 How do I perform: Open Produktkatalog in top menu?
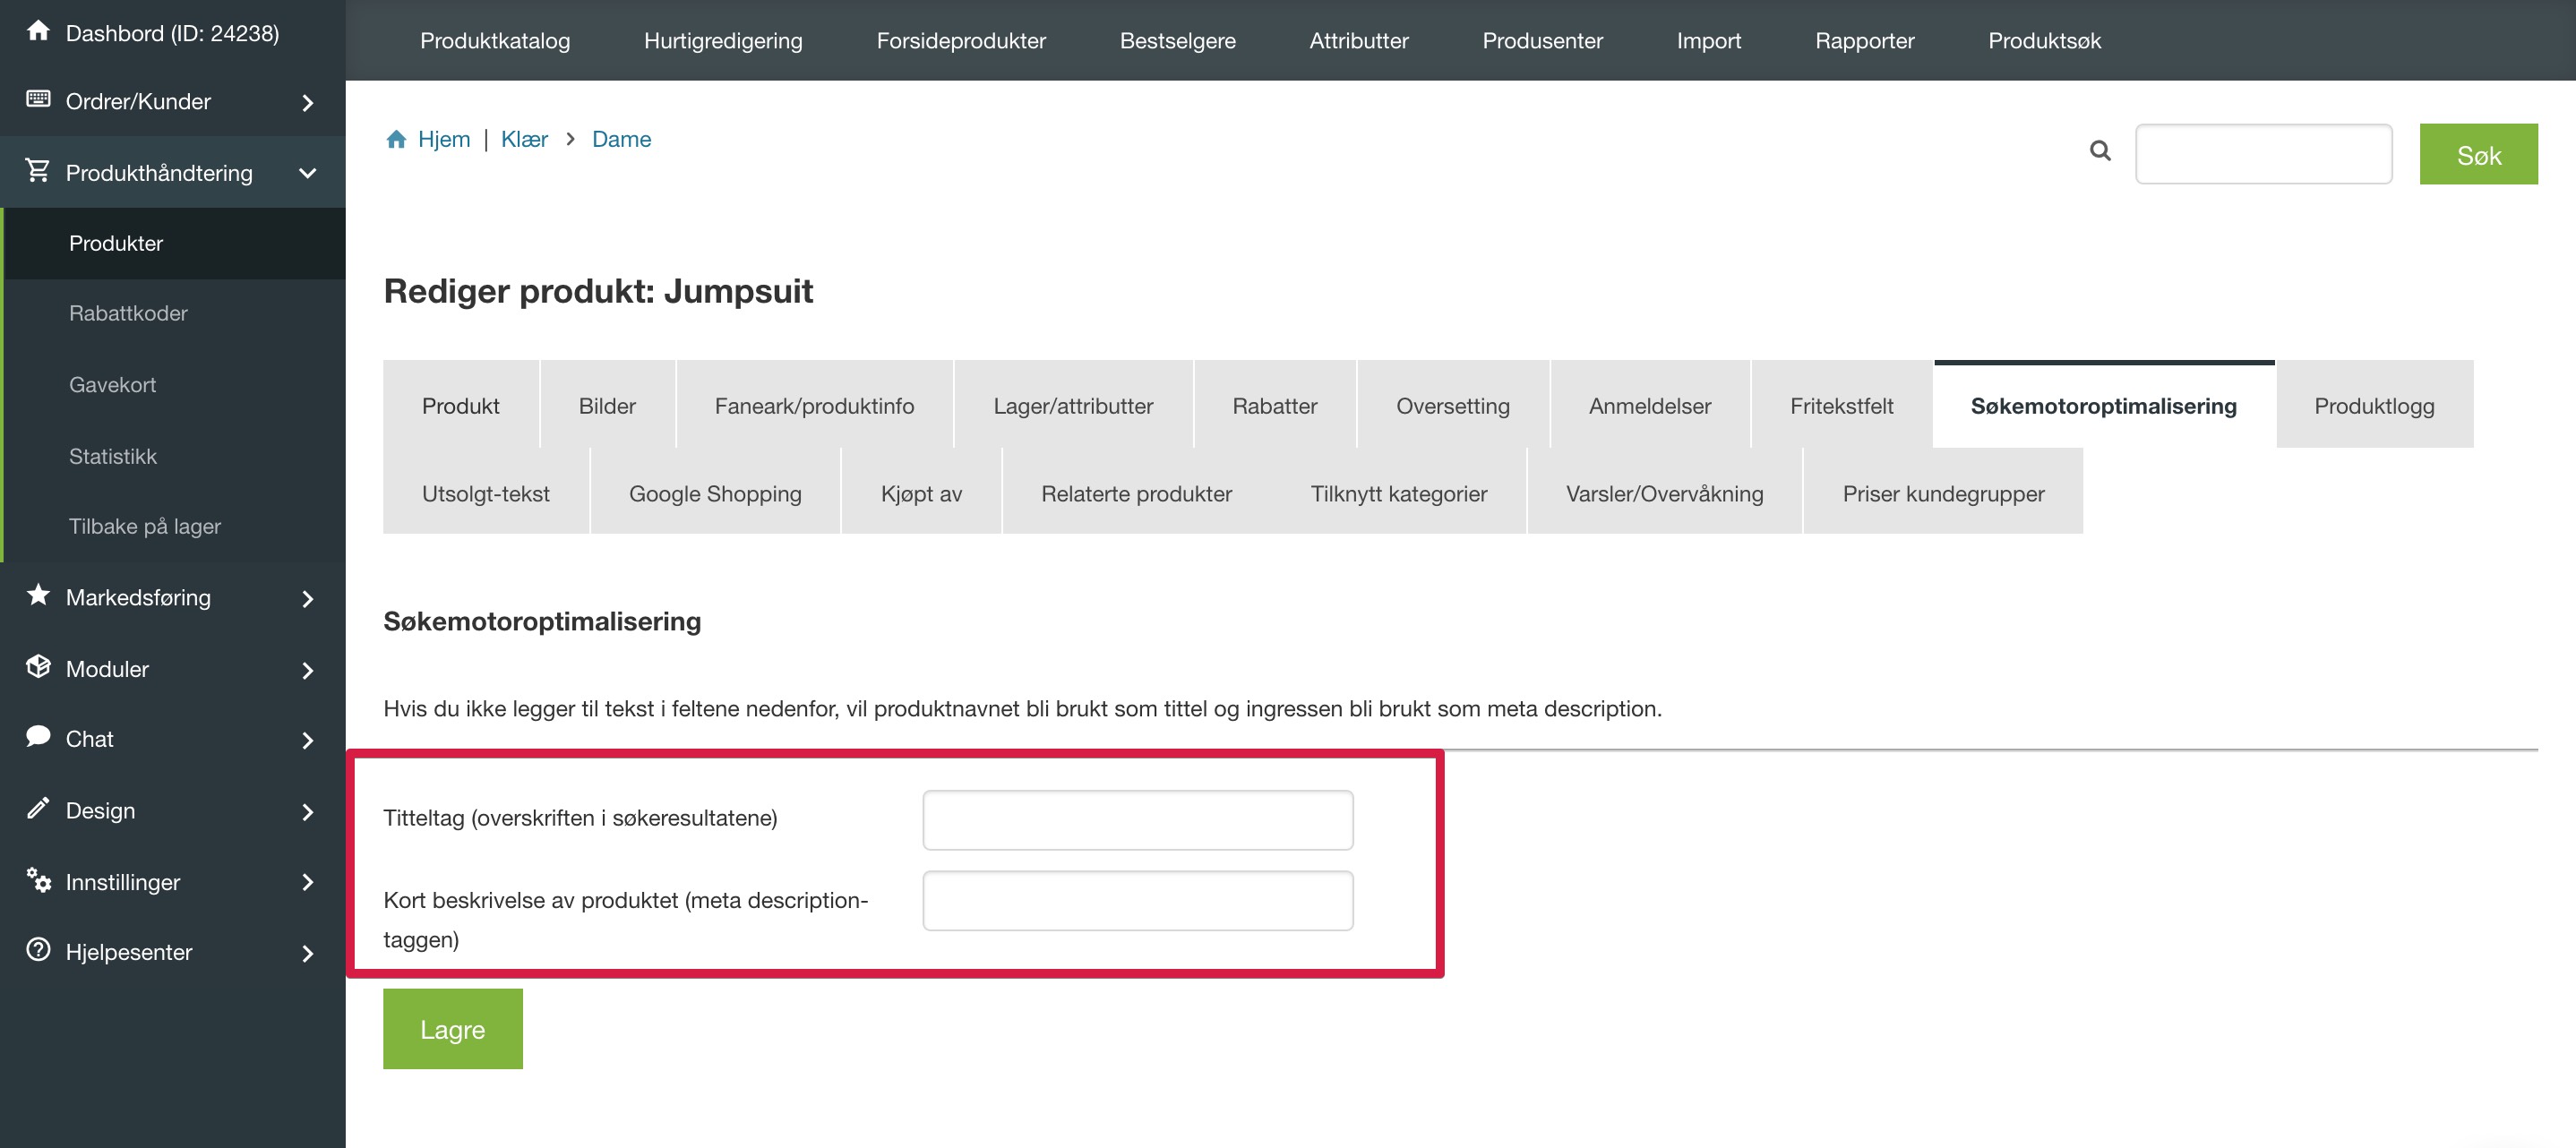(x=495, y=41)
